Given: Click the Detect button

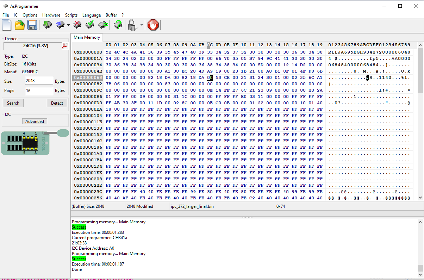Looking at the screenshot, I should click(57, 103).
